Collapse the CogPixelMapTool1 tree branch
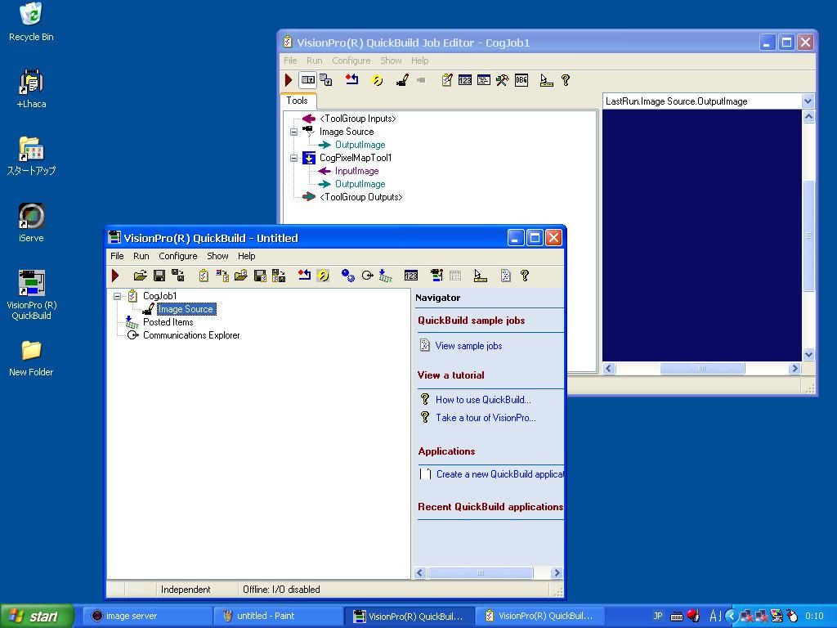Screen dimensions: 837x628 [x=293, y=157]
